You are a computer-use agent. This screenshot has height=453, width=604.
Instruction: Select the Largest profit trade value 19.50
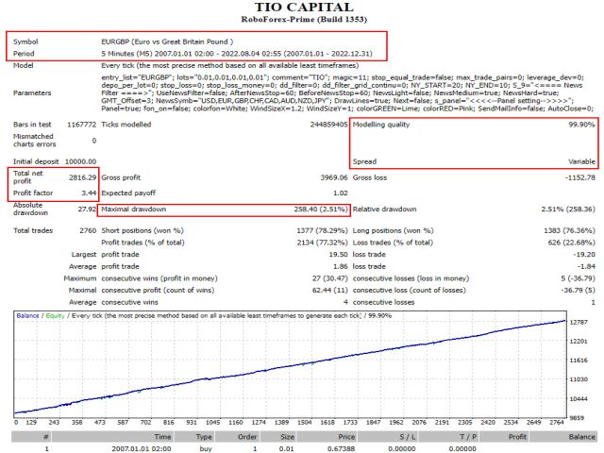tap(338, 255)
